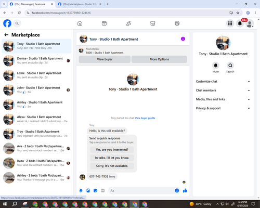Viewport: 260px width, 208px height.
Task: Open Tony - Studio 1 Bath Apartment chat
Action: (36, 46)
